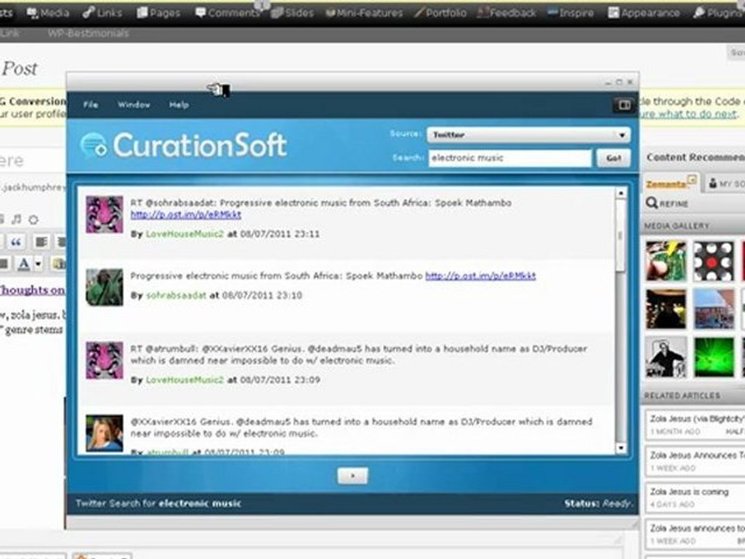Open the Links menu in WordPress toolbar
745x559 pixels.
point(102,13)
